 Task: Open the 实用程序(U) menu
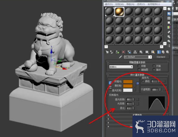pyautogui.click(x=154, y=4)
